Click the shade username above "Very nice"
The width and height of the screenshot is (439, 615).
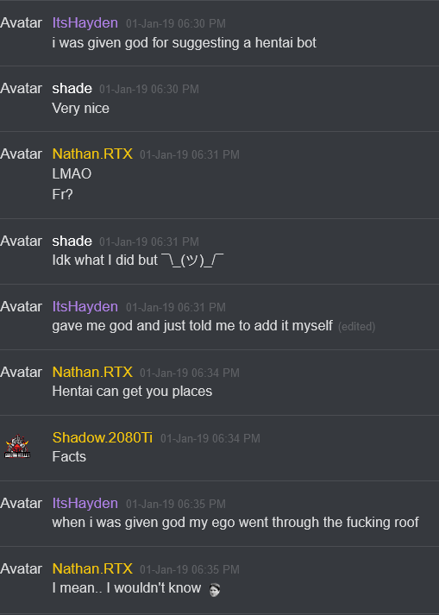[x=72, y=88]
